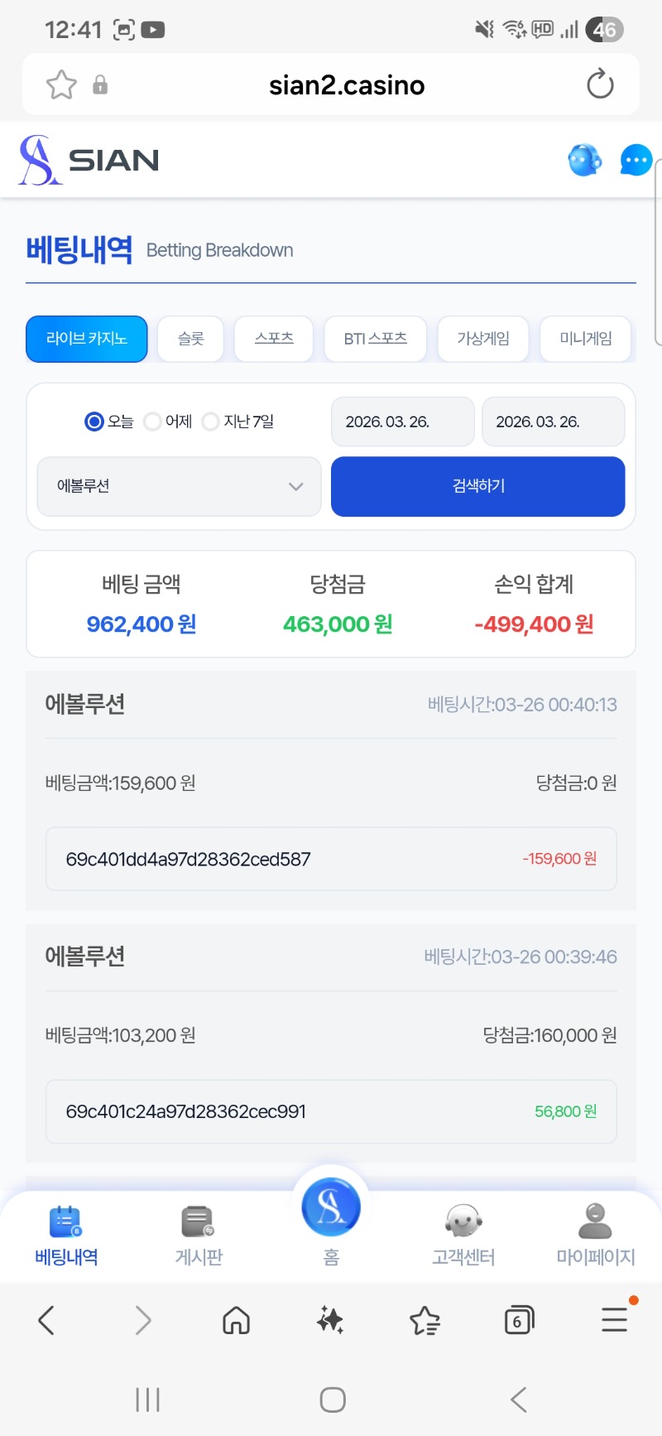Open the blue chat bubble icon
Screen dimensions: 662x1436
point(636,160)
